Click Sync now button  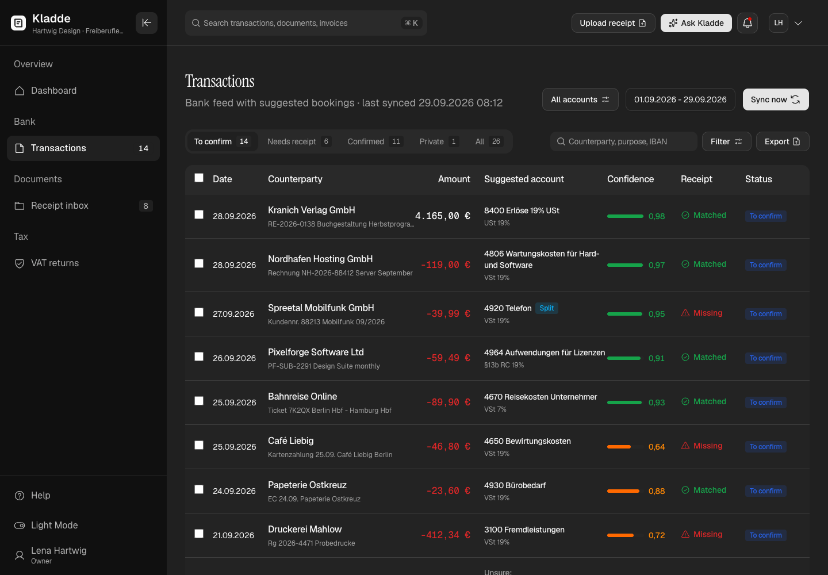click(x=776, y=99)
